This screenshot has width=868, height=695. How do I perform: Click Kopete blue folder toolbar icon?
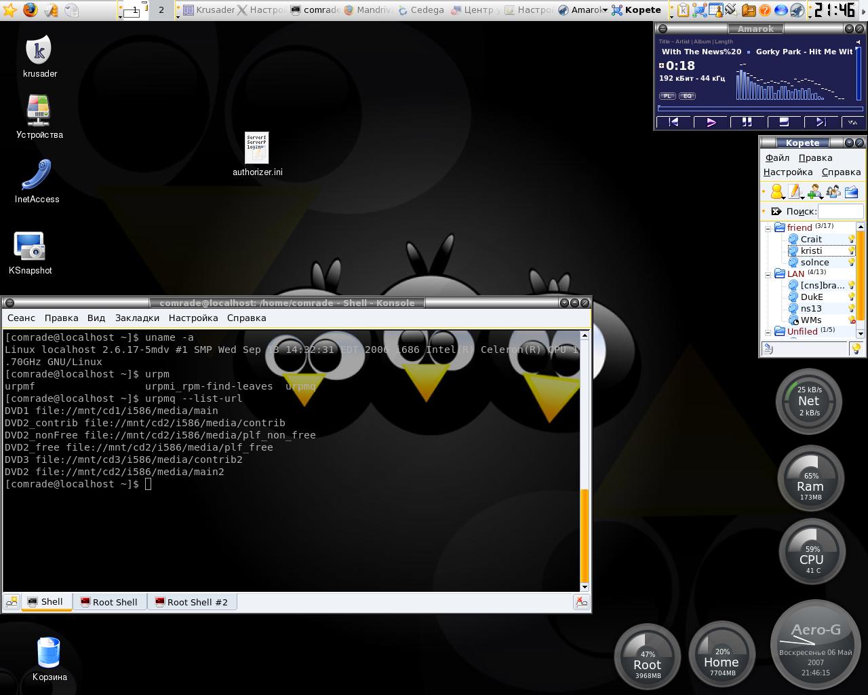(x=851, y=192)
